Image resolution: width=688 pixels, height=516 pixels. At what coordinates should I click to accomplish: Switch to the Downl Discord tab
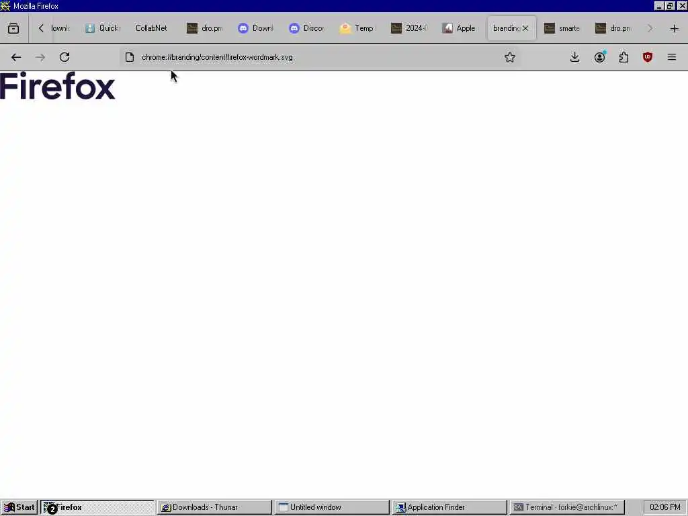pyautogui.click(x=256, y=28)
